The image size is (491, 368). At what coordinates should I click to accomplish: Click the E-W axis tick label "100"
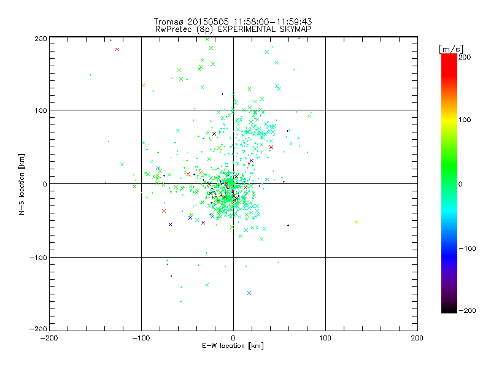325,338
